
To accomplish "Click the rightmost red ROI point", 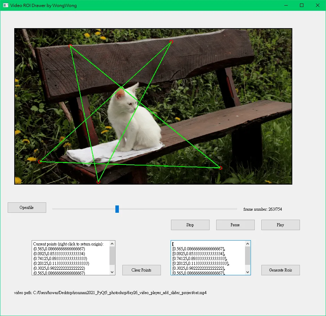I will coord(220,168).
